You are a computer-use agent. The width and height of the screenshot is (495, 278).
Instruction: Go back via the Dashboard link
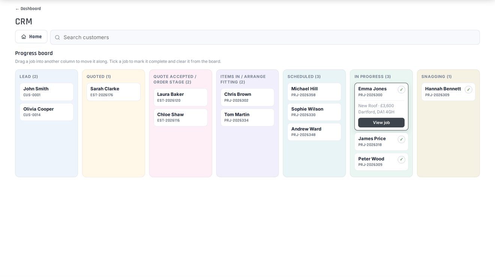[x=28, y=9]
